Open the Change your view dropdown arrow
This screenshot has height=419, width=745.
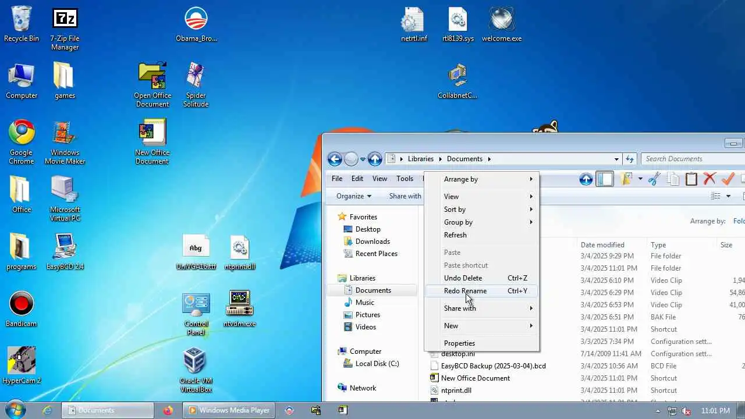[x=728, y=196]
